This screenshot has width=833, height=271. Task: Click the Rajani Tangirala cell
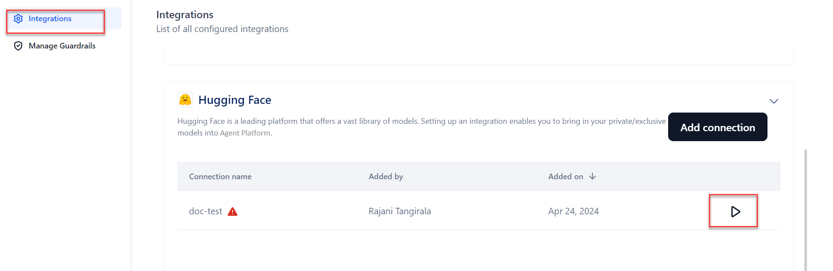pos(400,211)
